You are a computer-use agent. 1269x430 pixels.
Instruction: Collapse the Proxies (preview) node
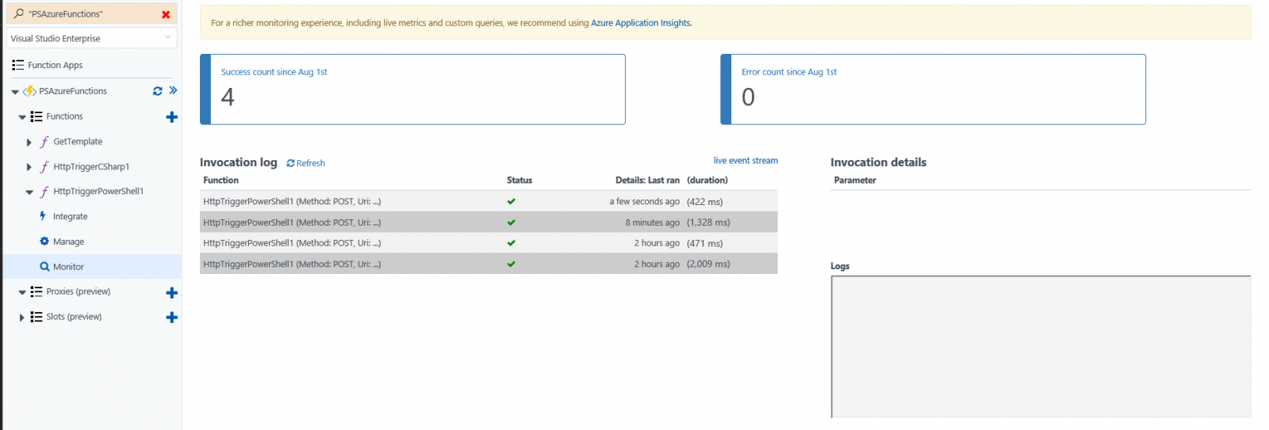point(22,293)
